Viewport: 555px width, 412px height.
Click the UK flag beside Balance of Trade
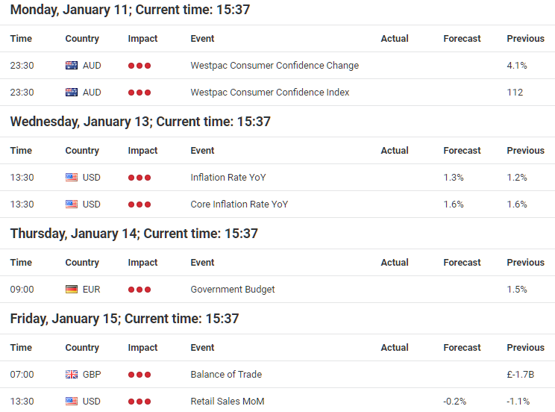point(72,375)
